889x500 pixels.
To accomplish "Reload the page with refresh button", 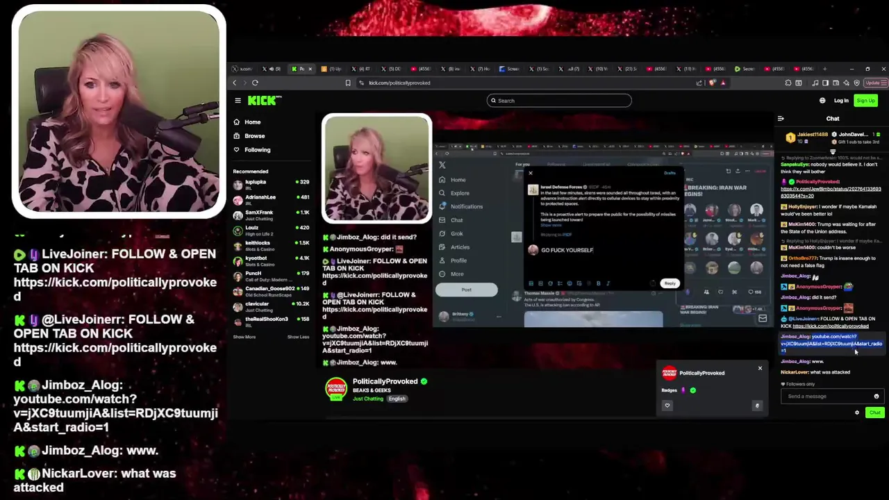I will [x=255, y=83].
